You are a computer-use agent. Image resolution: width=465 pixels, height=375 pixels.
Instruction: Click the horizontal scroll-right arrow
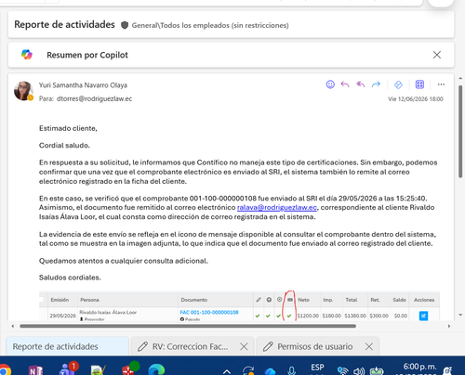pos(449,326)
